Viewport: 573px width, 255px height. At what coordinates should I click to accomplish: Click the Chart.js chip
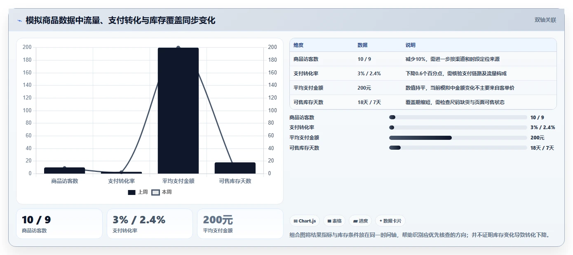[305, 221]
